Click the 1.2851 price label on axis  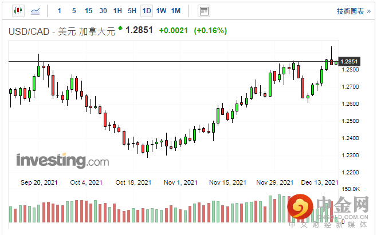pos(349,61)
